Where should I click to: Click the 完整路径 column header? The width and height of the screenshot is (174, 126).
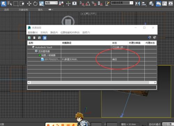(x=86, y=43)
